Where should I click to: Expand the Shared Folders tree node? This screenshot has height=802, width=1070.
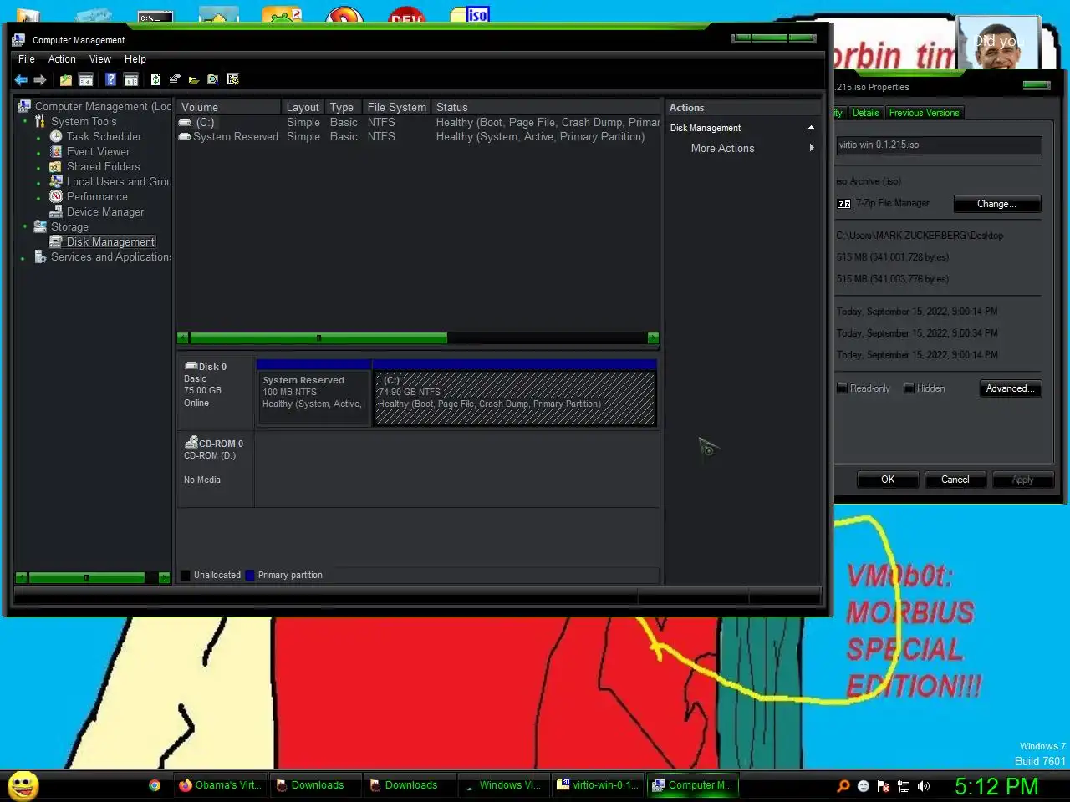pyautogui.click(x=38, y=168)
